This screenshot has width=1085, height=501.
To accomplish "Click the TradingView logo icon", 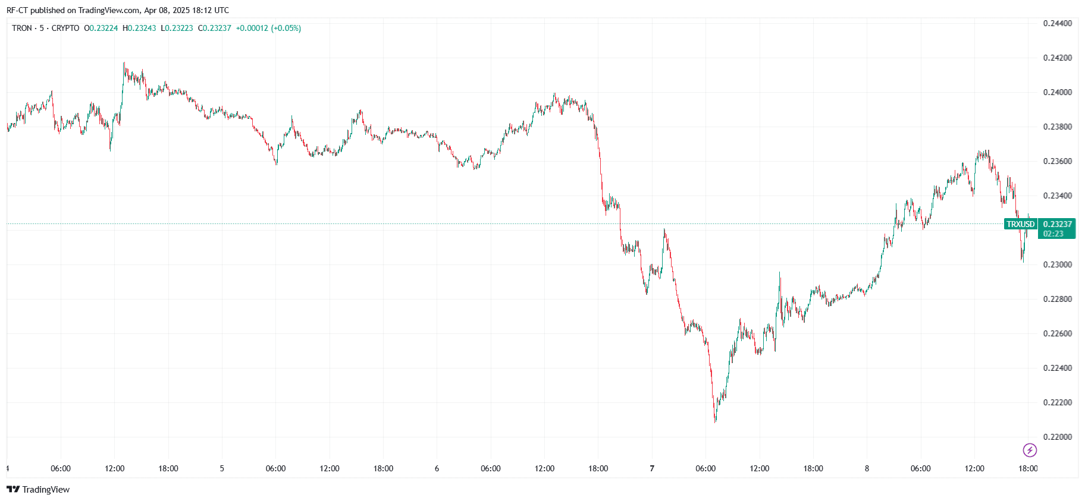I will pos(12,489).
